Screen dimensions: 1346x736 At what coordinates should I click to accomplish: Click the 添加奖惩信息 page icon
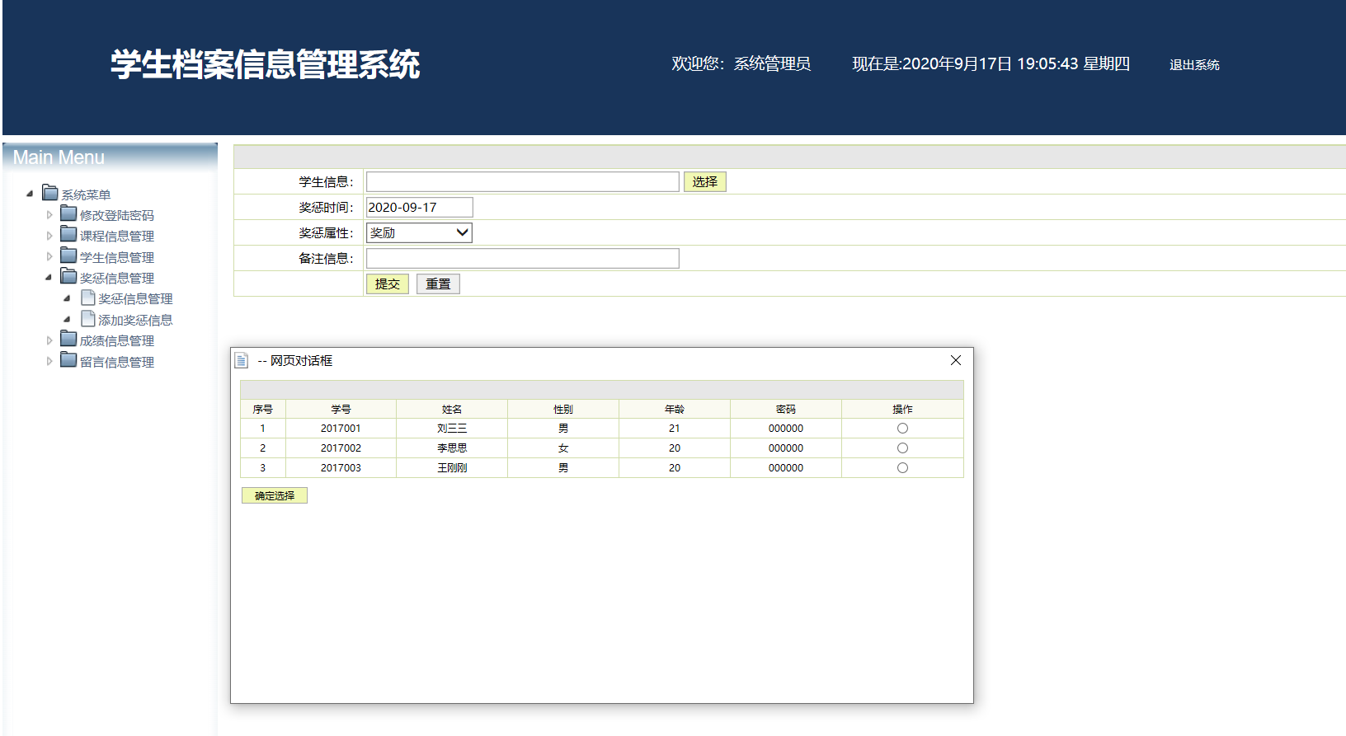coord(88,319)
